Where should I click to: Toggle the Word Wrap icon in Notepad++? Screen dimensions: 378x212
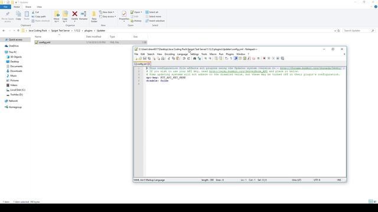226,58
